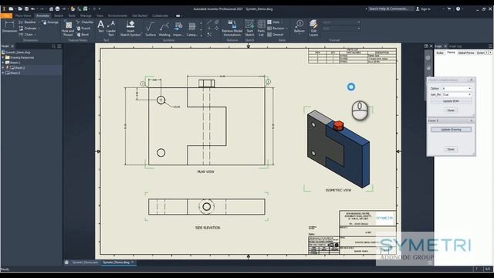Open the Help question mark icon
Image resolution: width=494 pixels, height=278 pixels.
click(x=458, y=8)
